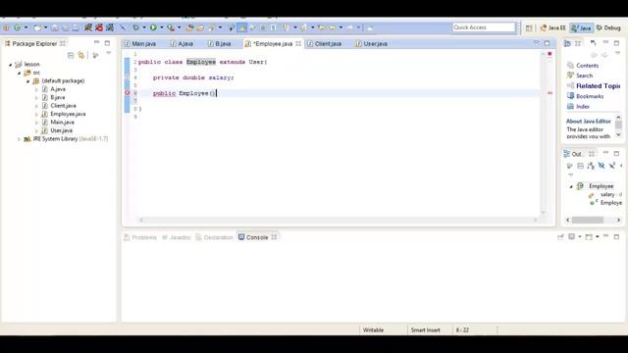Click the Run External Tools icon

tap(171, 27)
